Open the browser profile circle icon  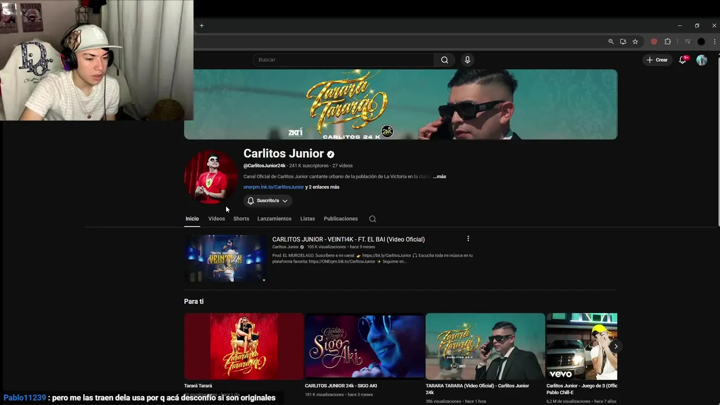[701, 42]
